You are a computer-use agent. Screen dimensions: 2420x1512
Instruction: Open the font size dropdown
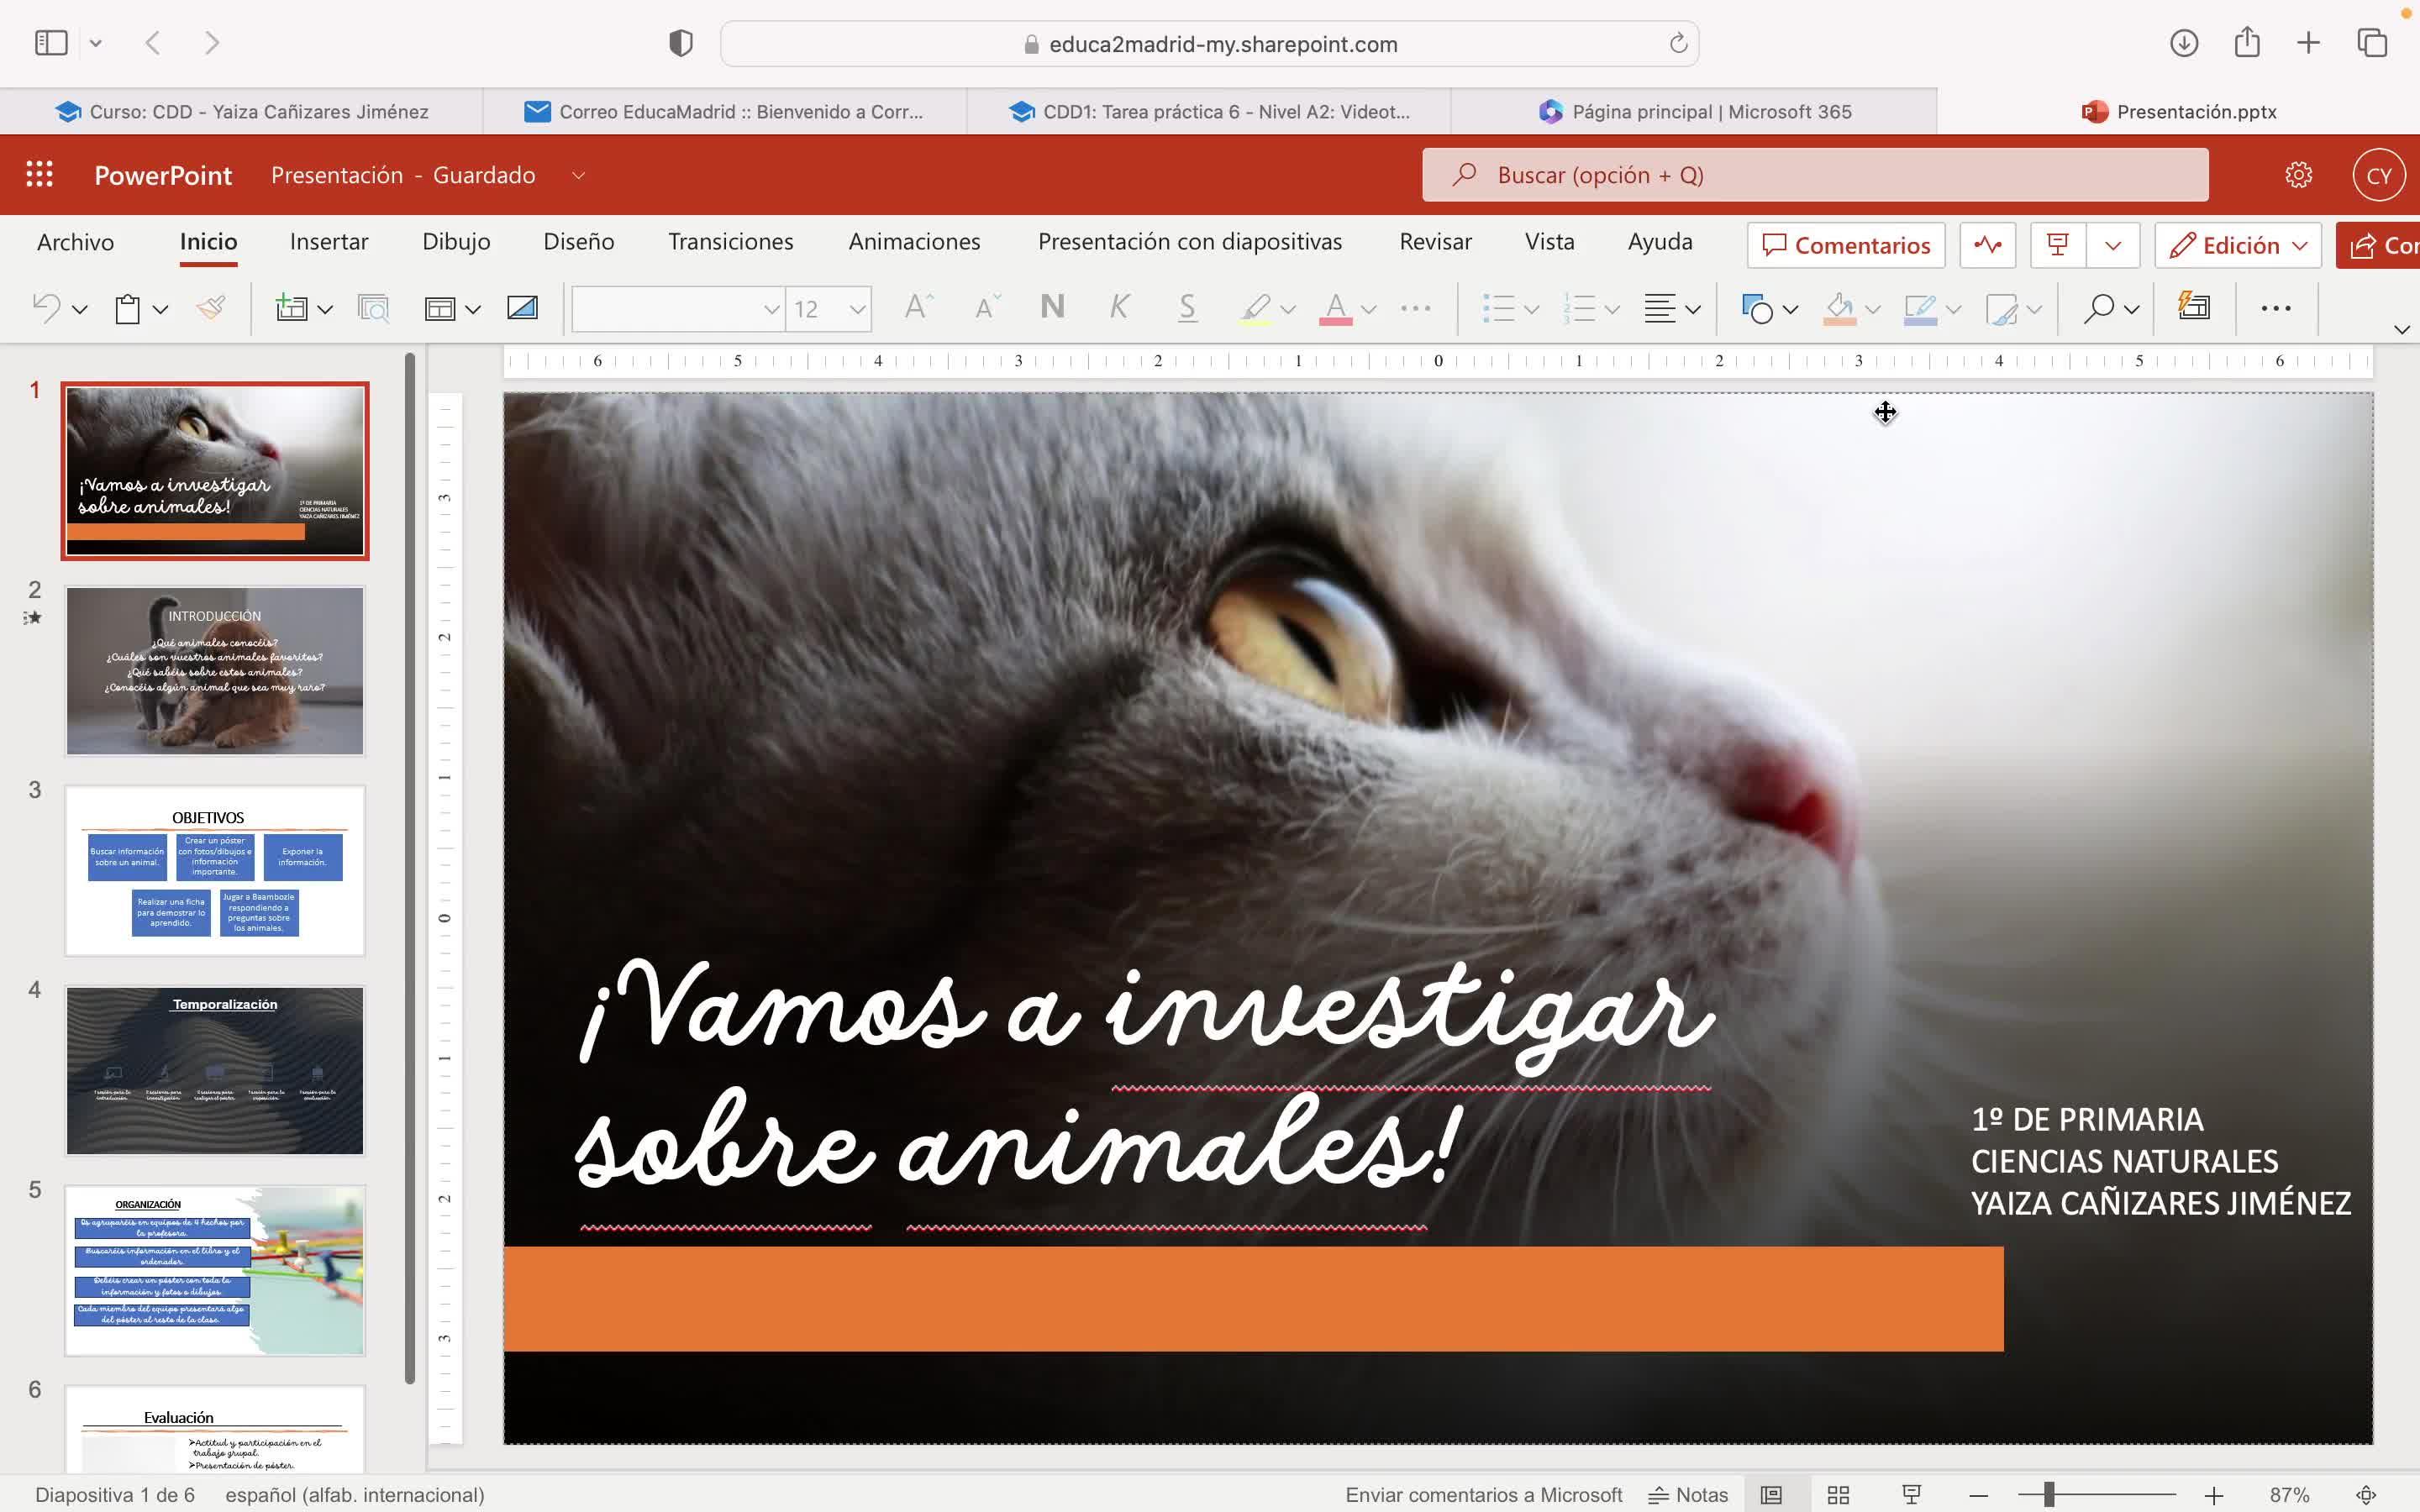(x=857, y=309)
